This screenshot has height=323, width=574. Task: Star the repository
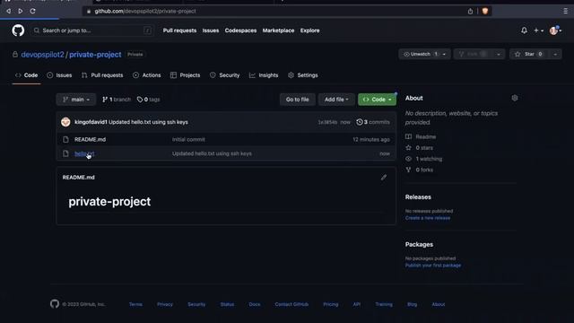pyautogui.click(x=529, y=54)
